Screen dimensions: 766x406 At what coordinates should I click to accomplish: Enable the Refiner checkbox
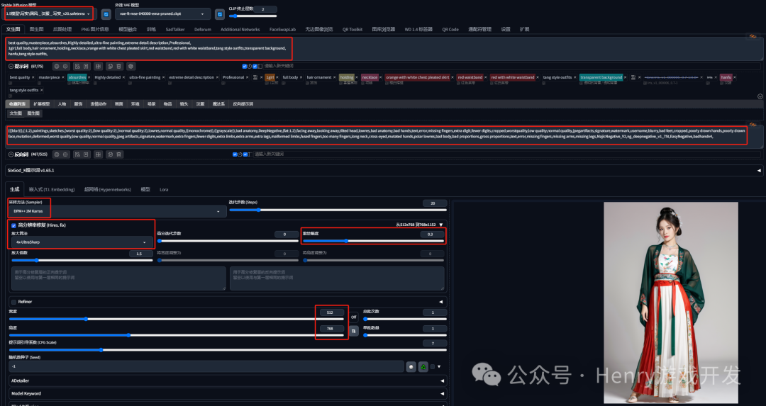tap(13, 302)
